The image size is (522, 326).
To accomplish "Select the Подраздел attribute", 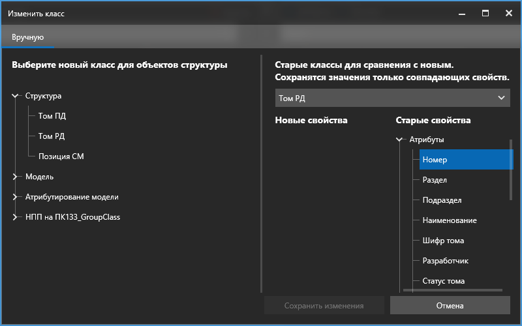I will [x=442, y=200].
